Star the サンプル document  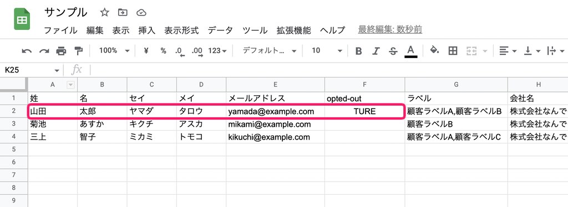coord(104,13)
